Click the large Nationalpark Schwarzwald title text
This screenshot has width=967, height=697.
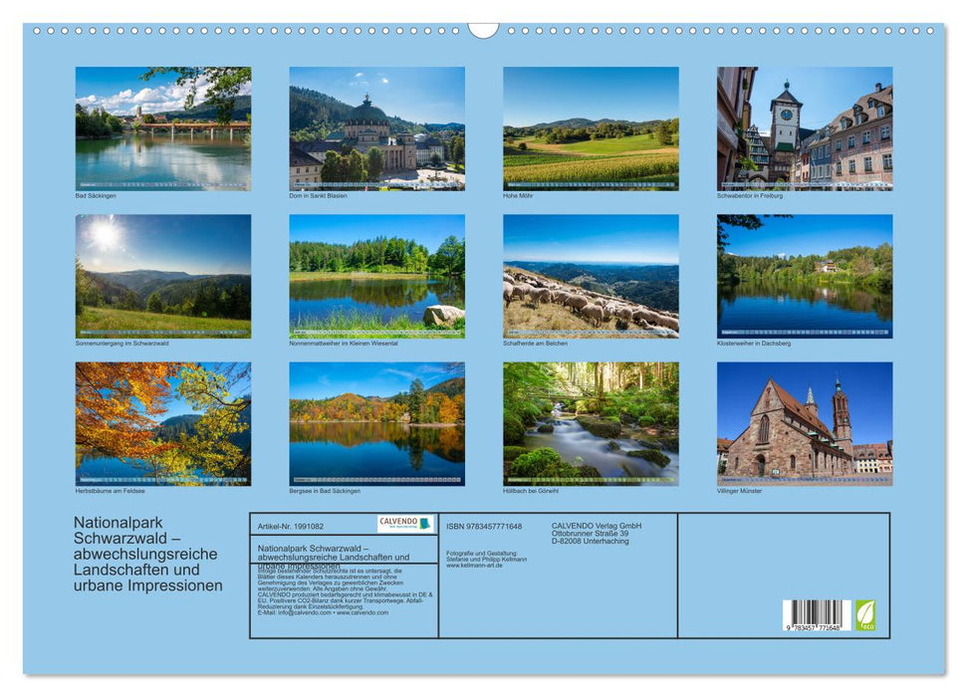[x=147, y=554]
